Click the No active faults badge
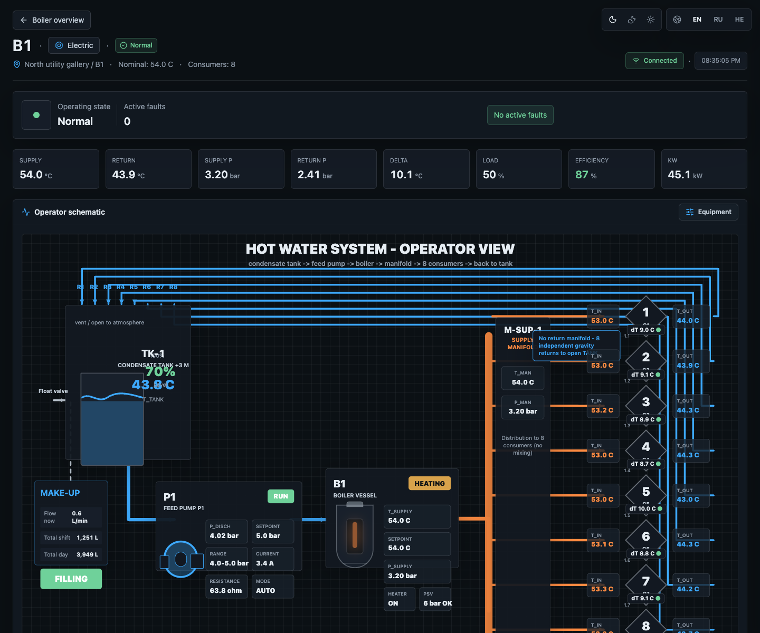760x633 pixels. click(520, 115)
